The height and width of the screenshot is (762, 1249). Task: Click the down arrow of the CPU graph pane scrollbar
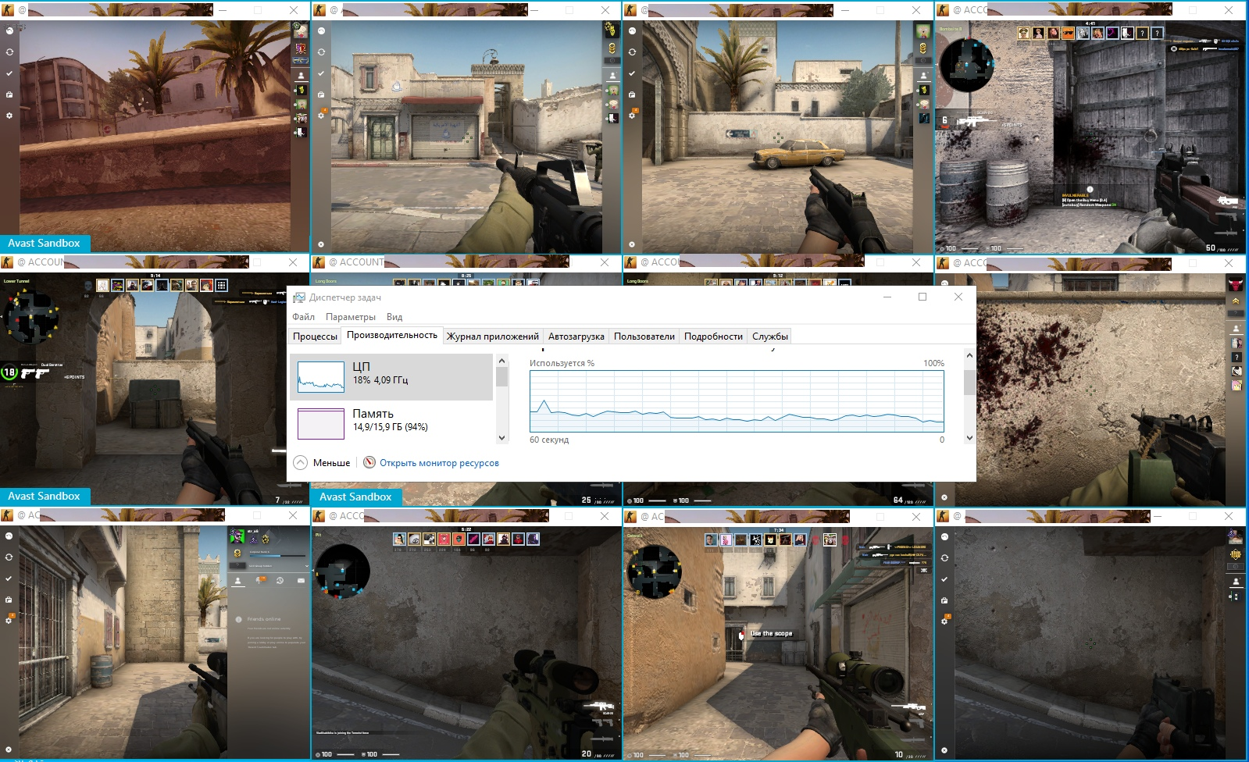tap(969, 438)
